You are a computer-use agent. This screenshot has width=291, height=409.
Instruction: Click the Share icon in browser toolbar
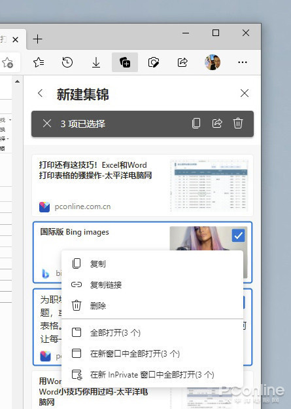182,62
